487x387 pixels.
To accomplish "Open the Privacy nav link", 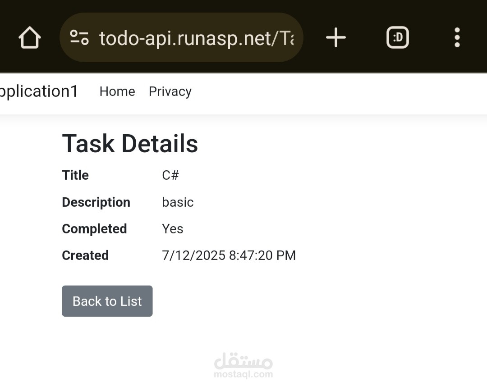I will click(x=170, y=92).
